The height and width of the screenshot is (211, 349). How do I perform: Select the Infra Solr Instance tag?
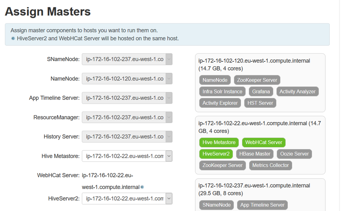point(222,92)
